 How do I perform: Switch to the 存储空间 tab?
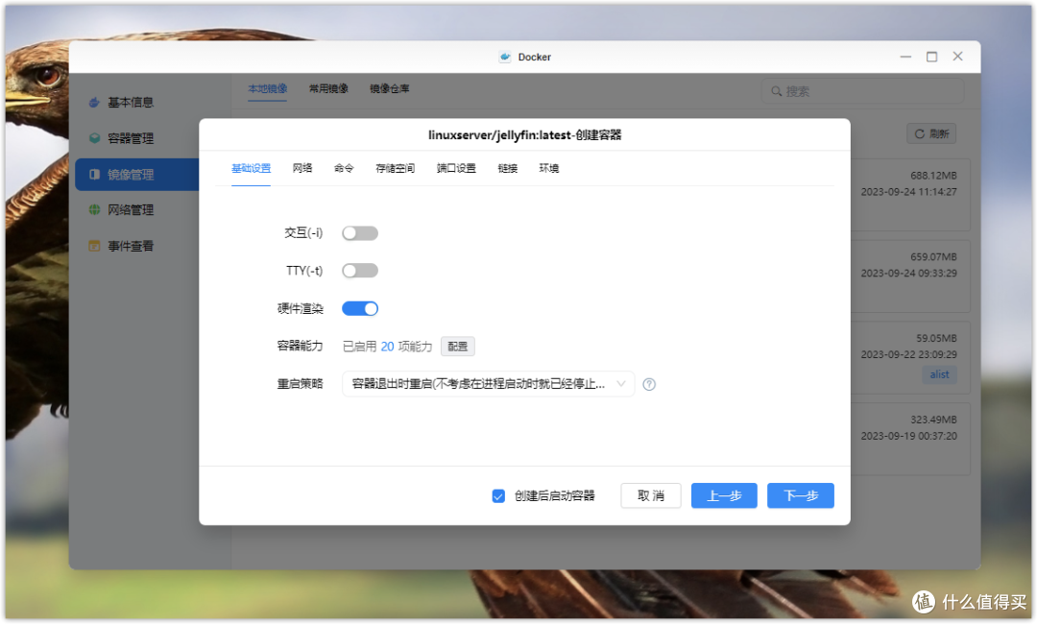click(x=395, y=169)
